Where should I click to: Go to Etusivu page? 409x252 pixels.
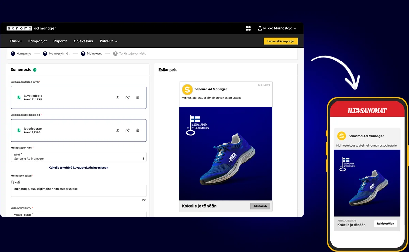[15, 41]
